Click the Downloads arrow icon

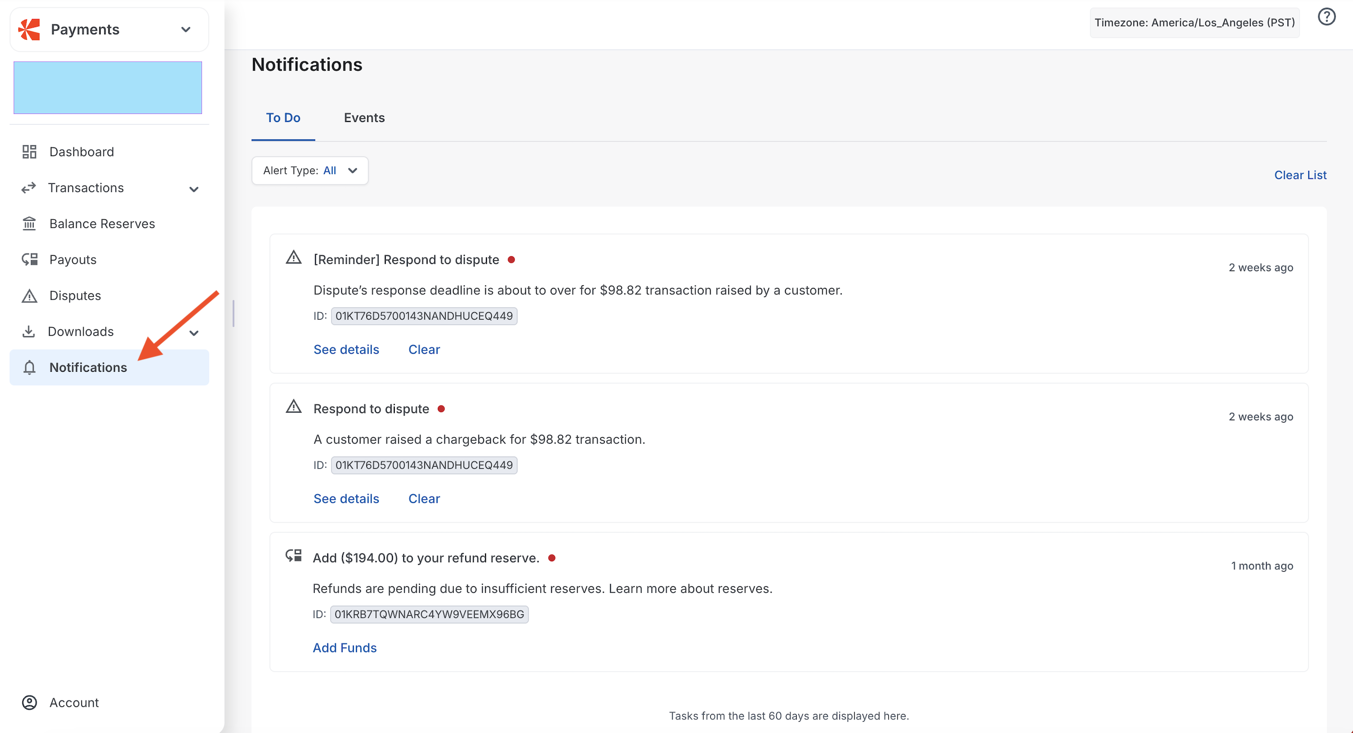pyautogui.click(x=29, y=332)
